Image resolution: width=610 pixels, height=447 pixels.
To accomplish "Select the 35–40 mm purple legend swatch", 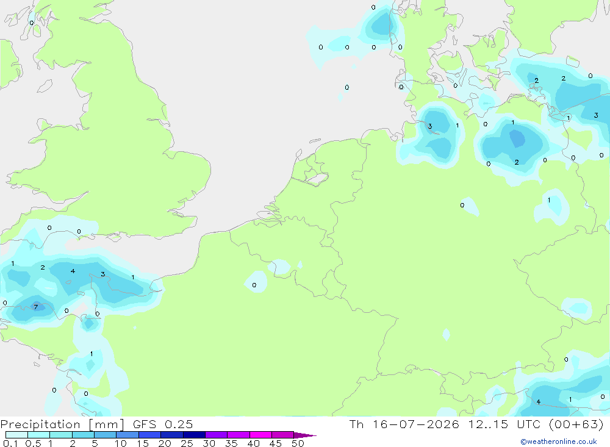I will pos(239,435).
